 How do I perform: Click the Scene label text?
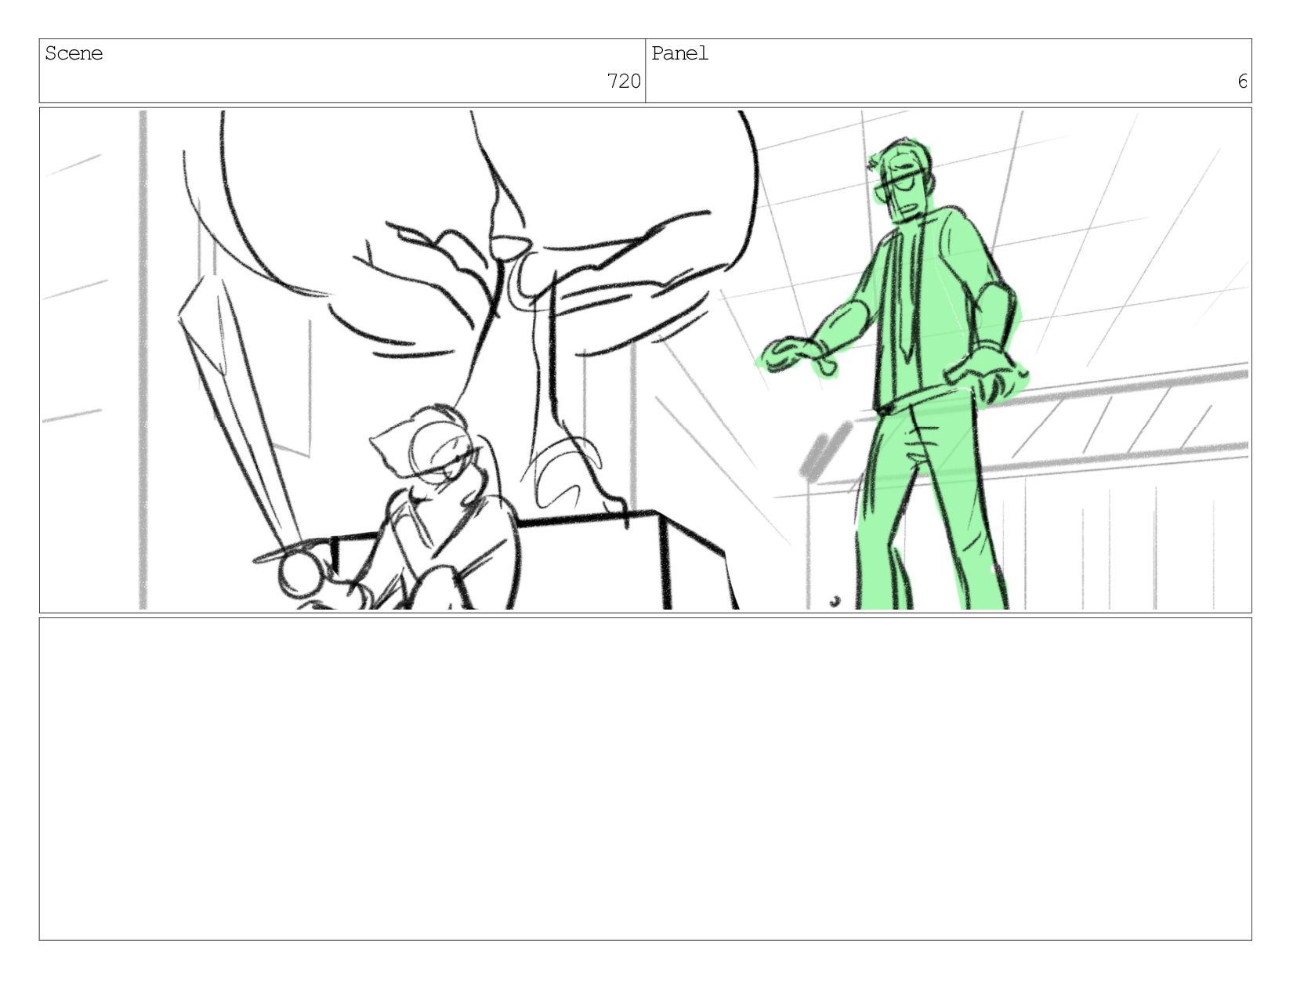(74, 53)
